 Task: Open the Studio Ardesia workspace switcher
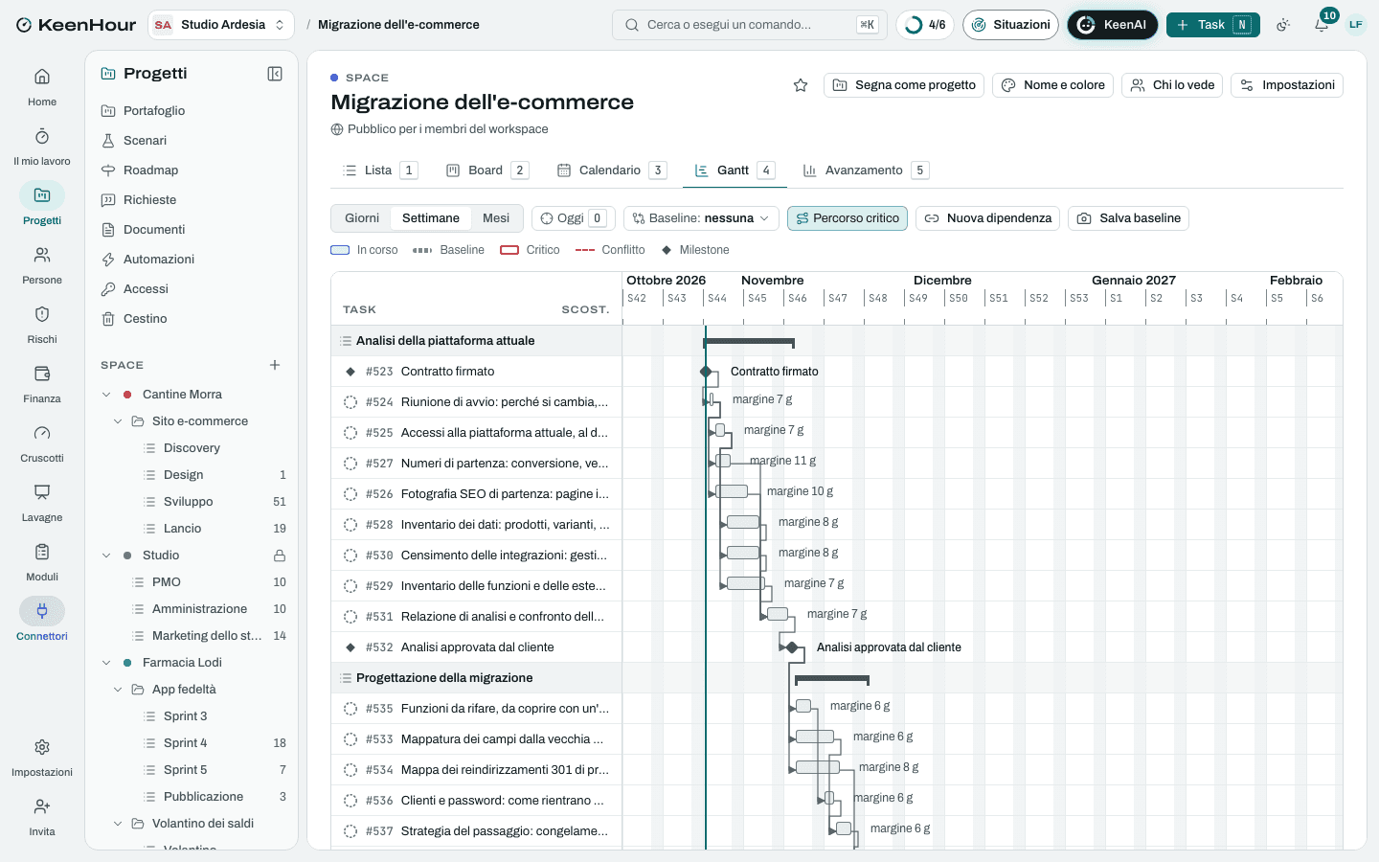221,25
